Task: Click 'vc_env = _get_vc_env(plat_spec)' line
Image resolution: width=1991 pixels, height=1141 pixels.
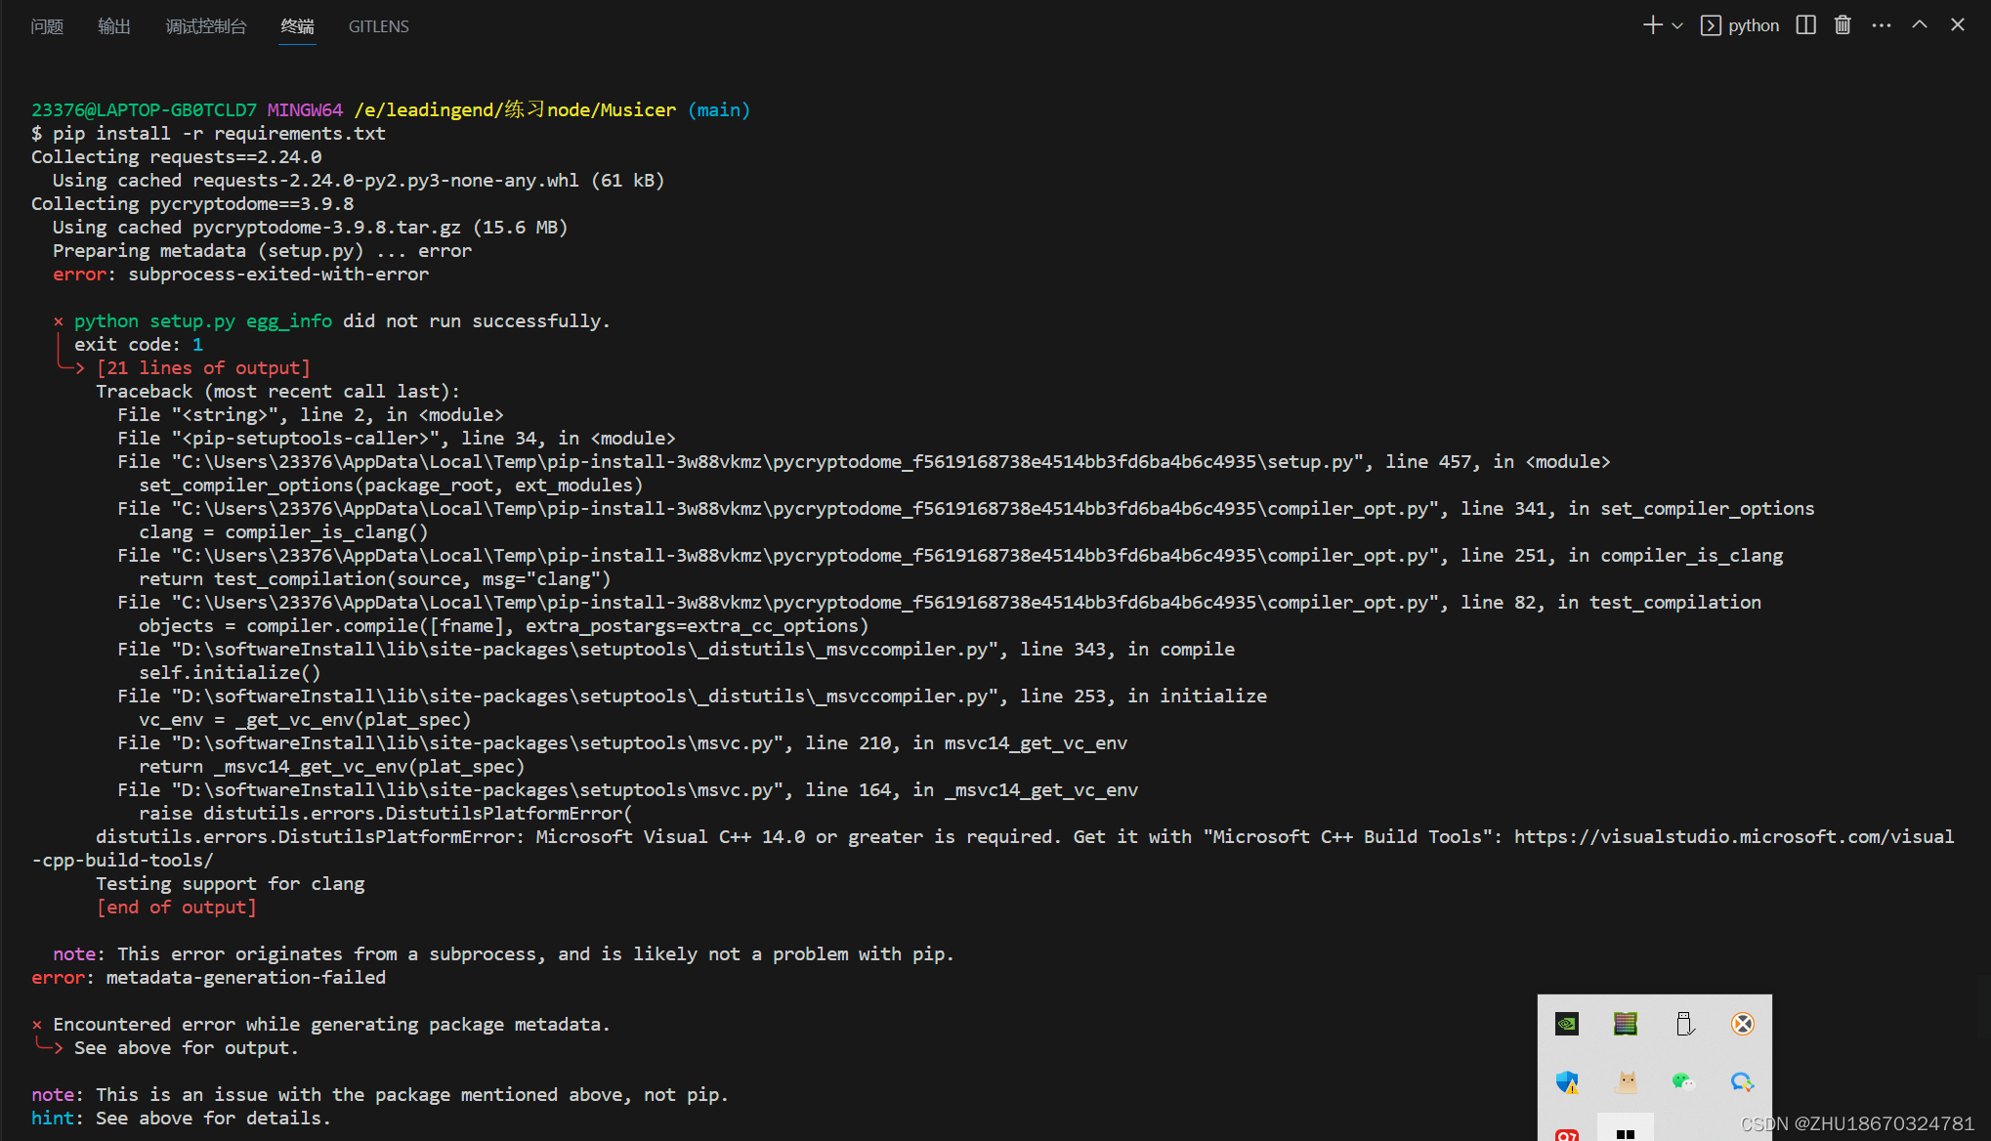Action: click(x=305, y=720)
